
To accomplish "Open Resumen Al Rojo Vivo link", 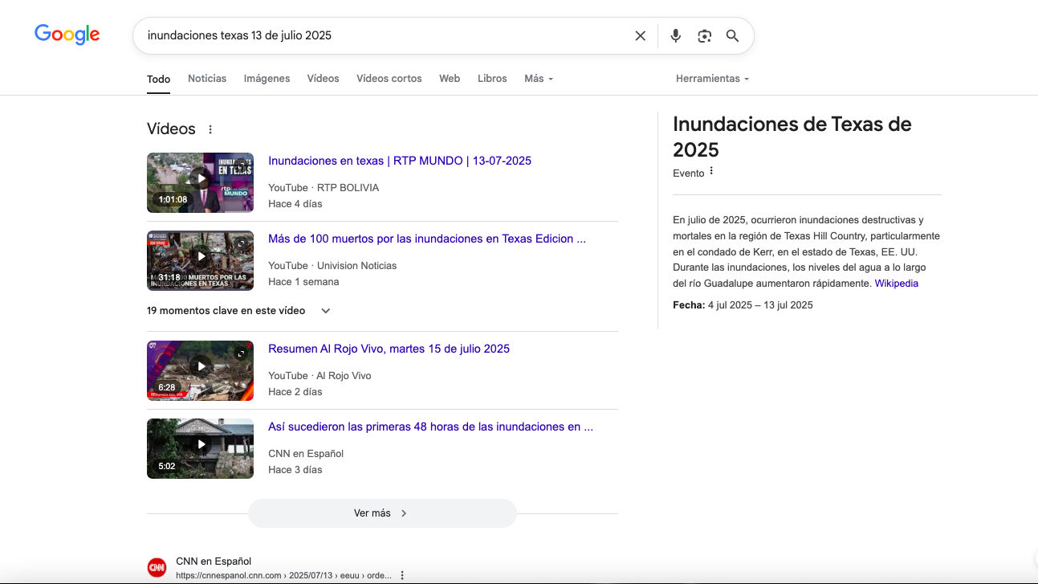I will (x=389, y=349).
